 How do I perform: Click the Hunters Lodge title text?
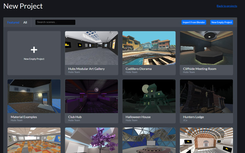point(194,117)
